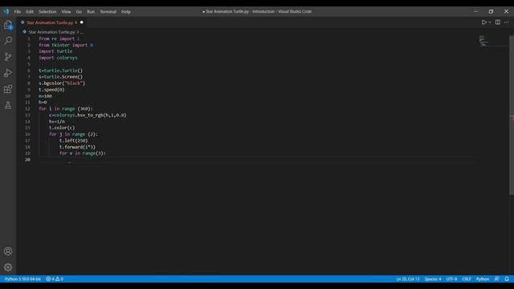Image resolution: width=514 pixels, height=289 pixels.
Task: Change indentation via Spaces: 4
Action: pos(433,279)
